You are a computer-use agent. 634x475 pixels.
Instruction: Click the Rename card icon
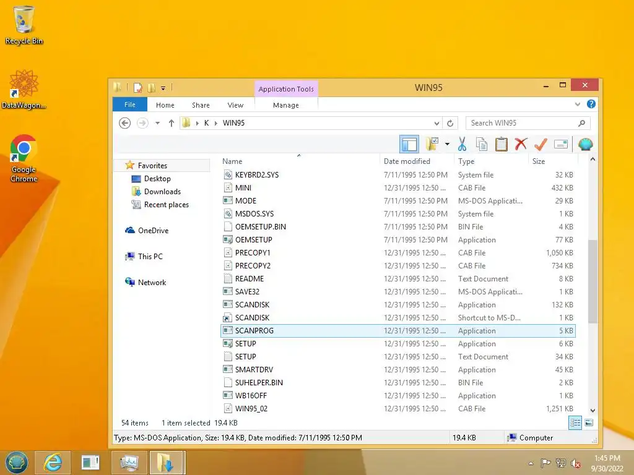561,143
